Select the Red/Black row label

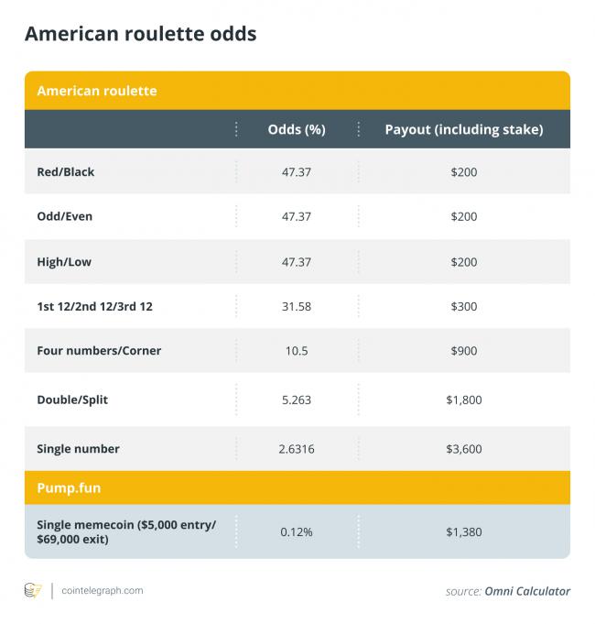pos(65,171)
